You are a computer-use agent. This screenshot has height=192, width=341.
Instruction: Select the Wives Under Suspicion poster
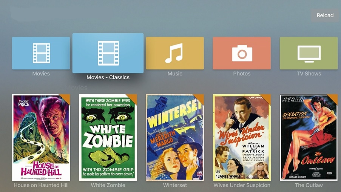242,138
